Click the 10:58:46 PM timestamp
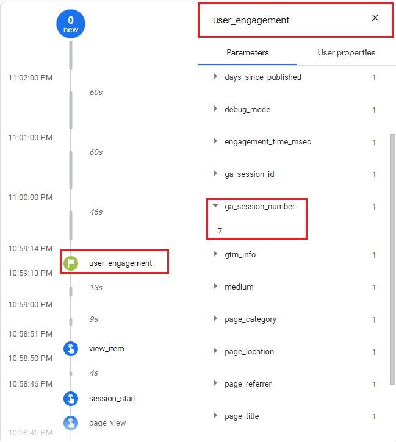Image resolution: width=396 pixels, height=442 pixels. [x=31, y=384]
